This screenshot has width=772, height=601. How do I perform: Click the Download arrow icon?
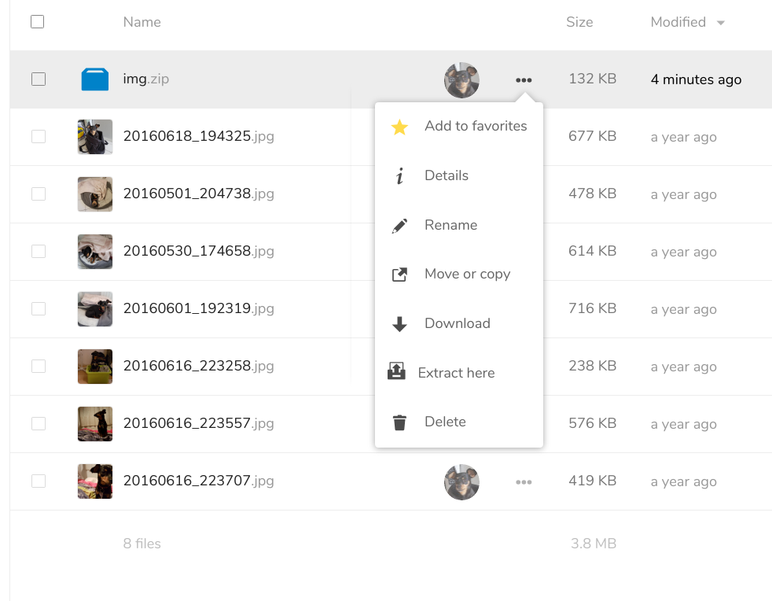(399, 324)
